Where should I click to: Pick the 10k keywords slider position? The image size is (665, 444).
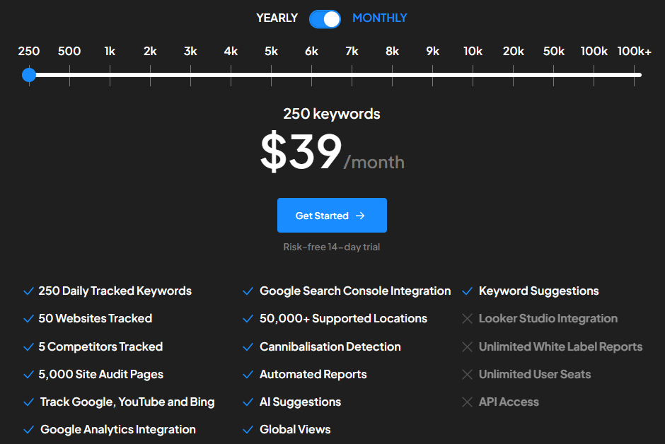click(x=473, y=75)
